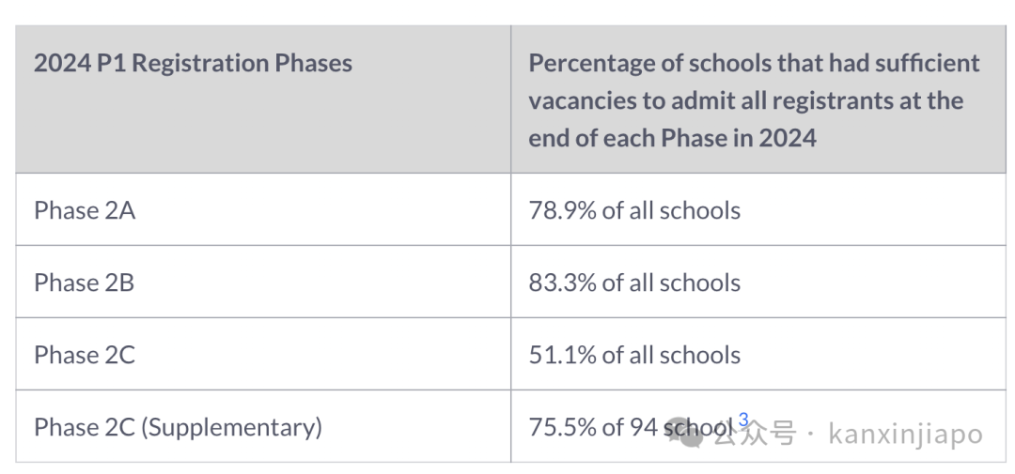Click the Percentage of schools column header

point(754,100)
